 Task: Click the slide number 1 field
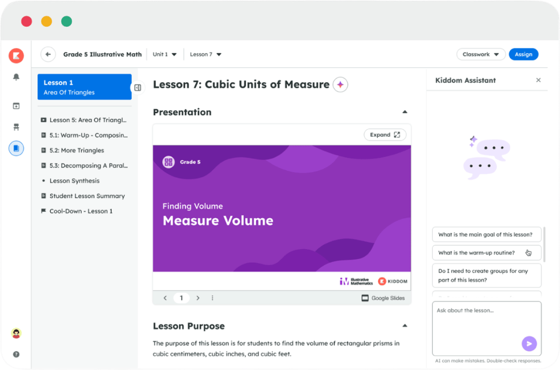click(181, 298)
